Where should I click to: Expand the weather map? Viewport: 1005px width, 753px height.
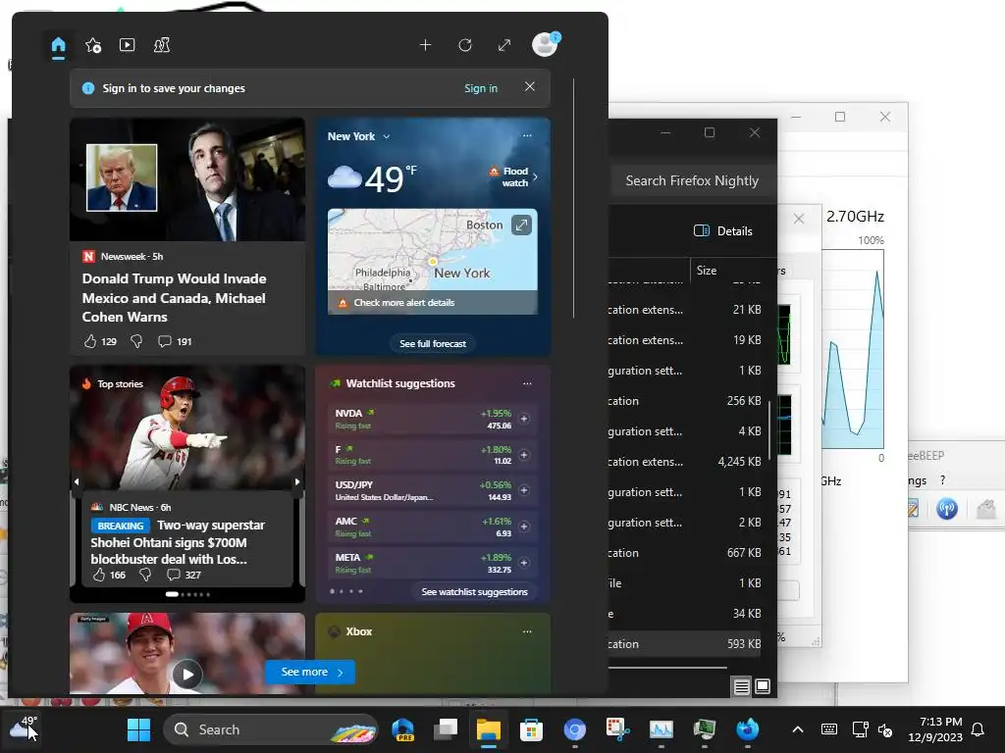(522, 225)
